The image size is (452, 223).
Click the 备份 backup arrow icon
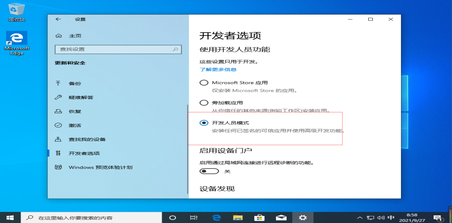[58, 83]
